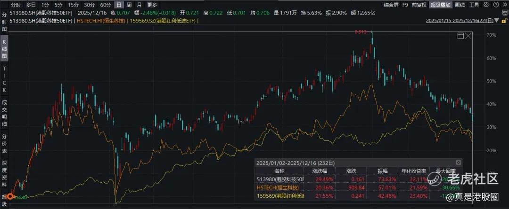Toggle the 超级叠加 overlay button

point(441,5)
